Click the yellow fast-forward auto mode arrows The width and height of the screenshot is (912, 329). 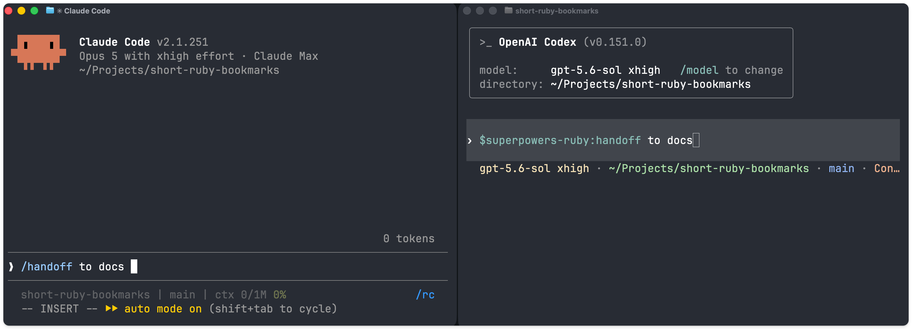click(111, 309)
